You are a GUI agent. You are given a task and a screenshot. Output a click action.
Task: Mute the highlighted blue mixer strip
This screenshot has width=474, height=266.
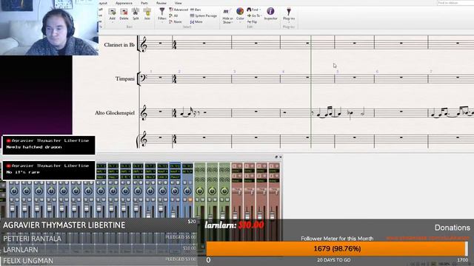(x=178, y=199)
